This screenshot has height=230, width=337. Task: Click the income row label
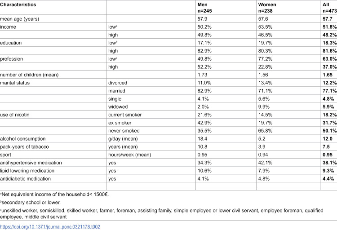pyautogui.click(x=8, y=27)
